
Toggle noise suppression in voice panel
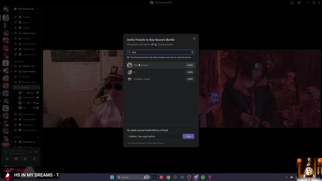click(x=30, y=152)
